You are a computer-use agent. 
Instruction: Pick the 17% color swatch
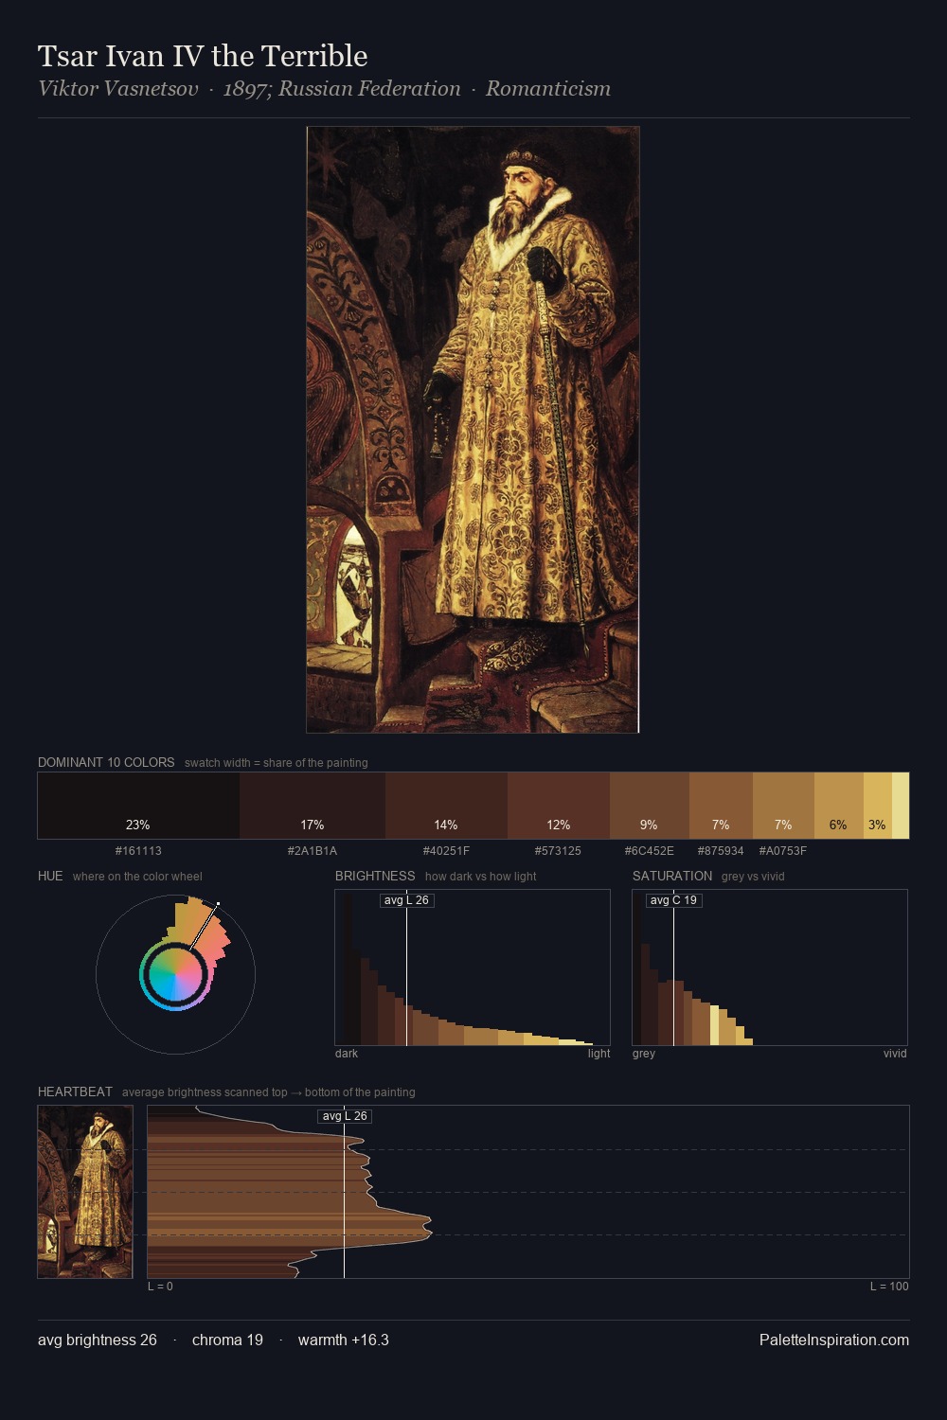click(x=313, y=806)
